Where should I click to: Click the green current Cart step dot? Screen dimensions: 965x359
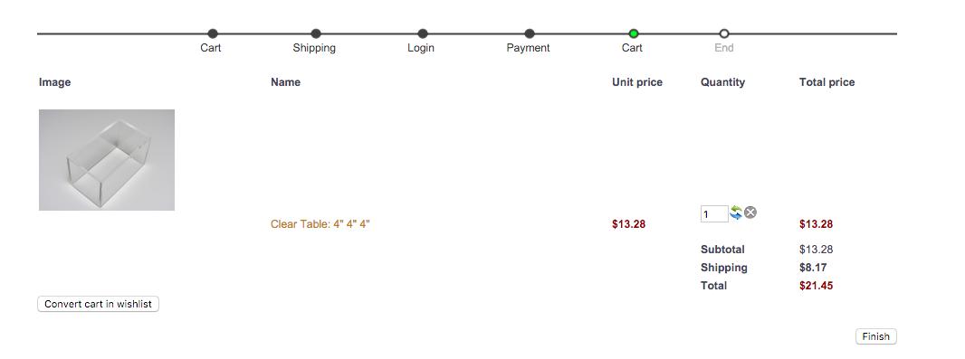pos(634,33)
